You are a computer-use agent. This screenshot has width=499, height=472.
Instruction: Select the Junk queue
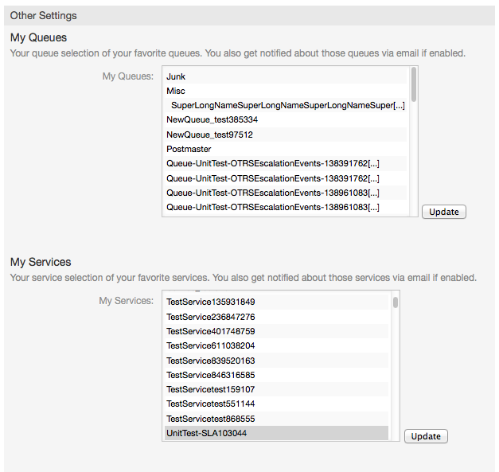click(x=177, y=76)
